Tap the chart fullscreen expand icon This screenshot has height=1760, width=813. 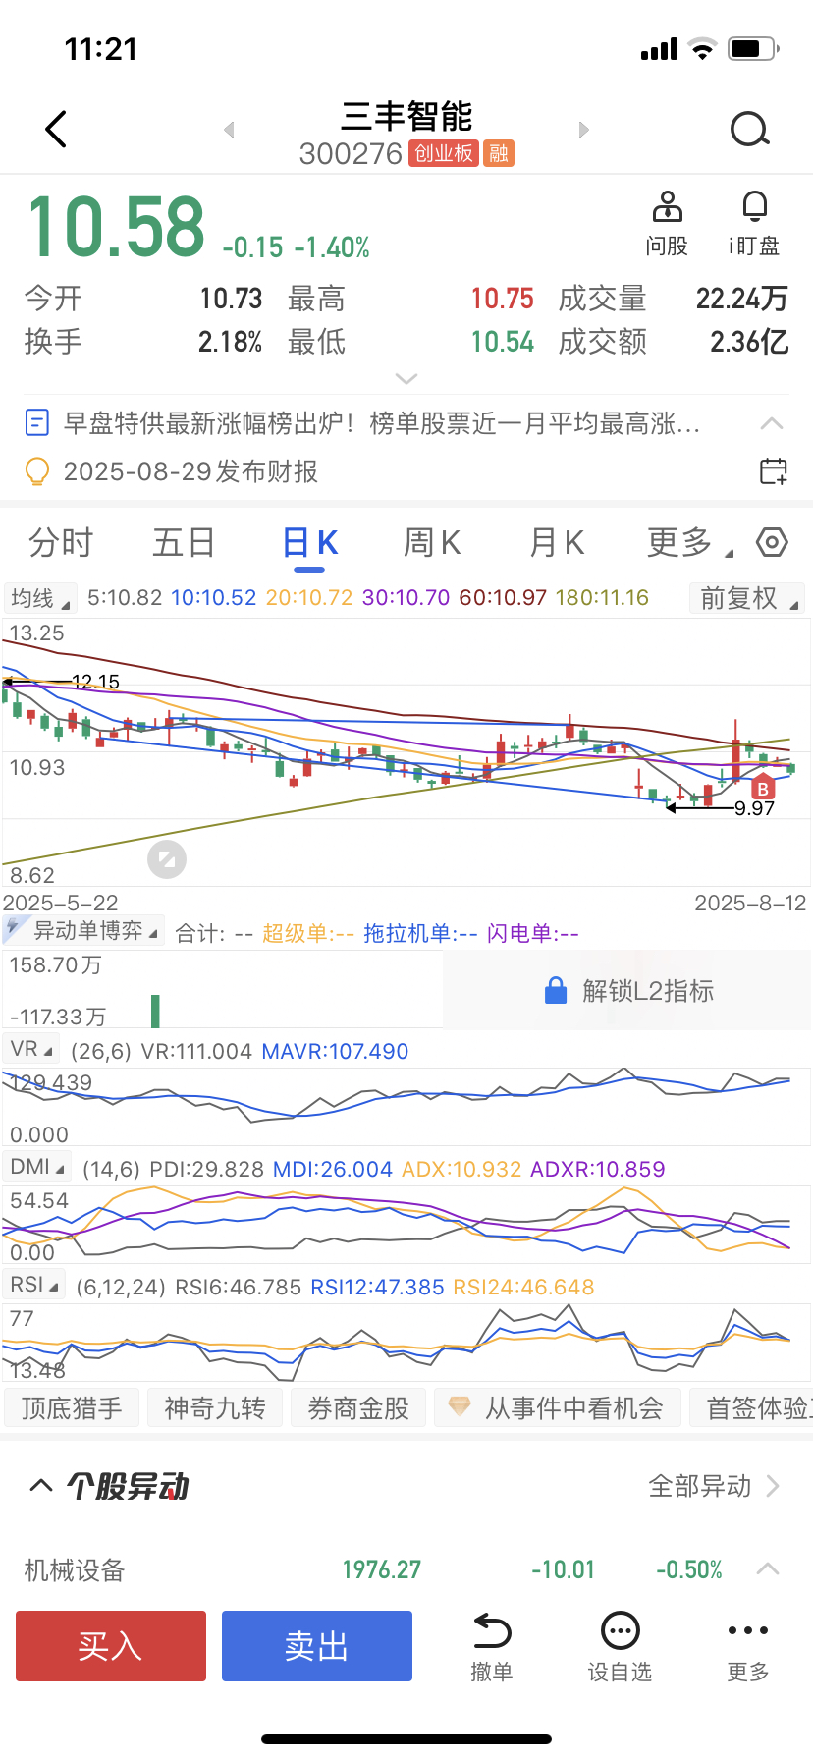[x=167, y=859]
